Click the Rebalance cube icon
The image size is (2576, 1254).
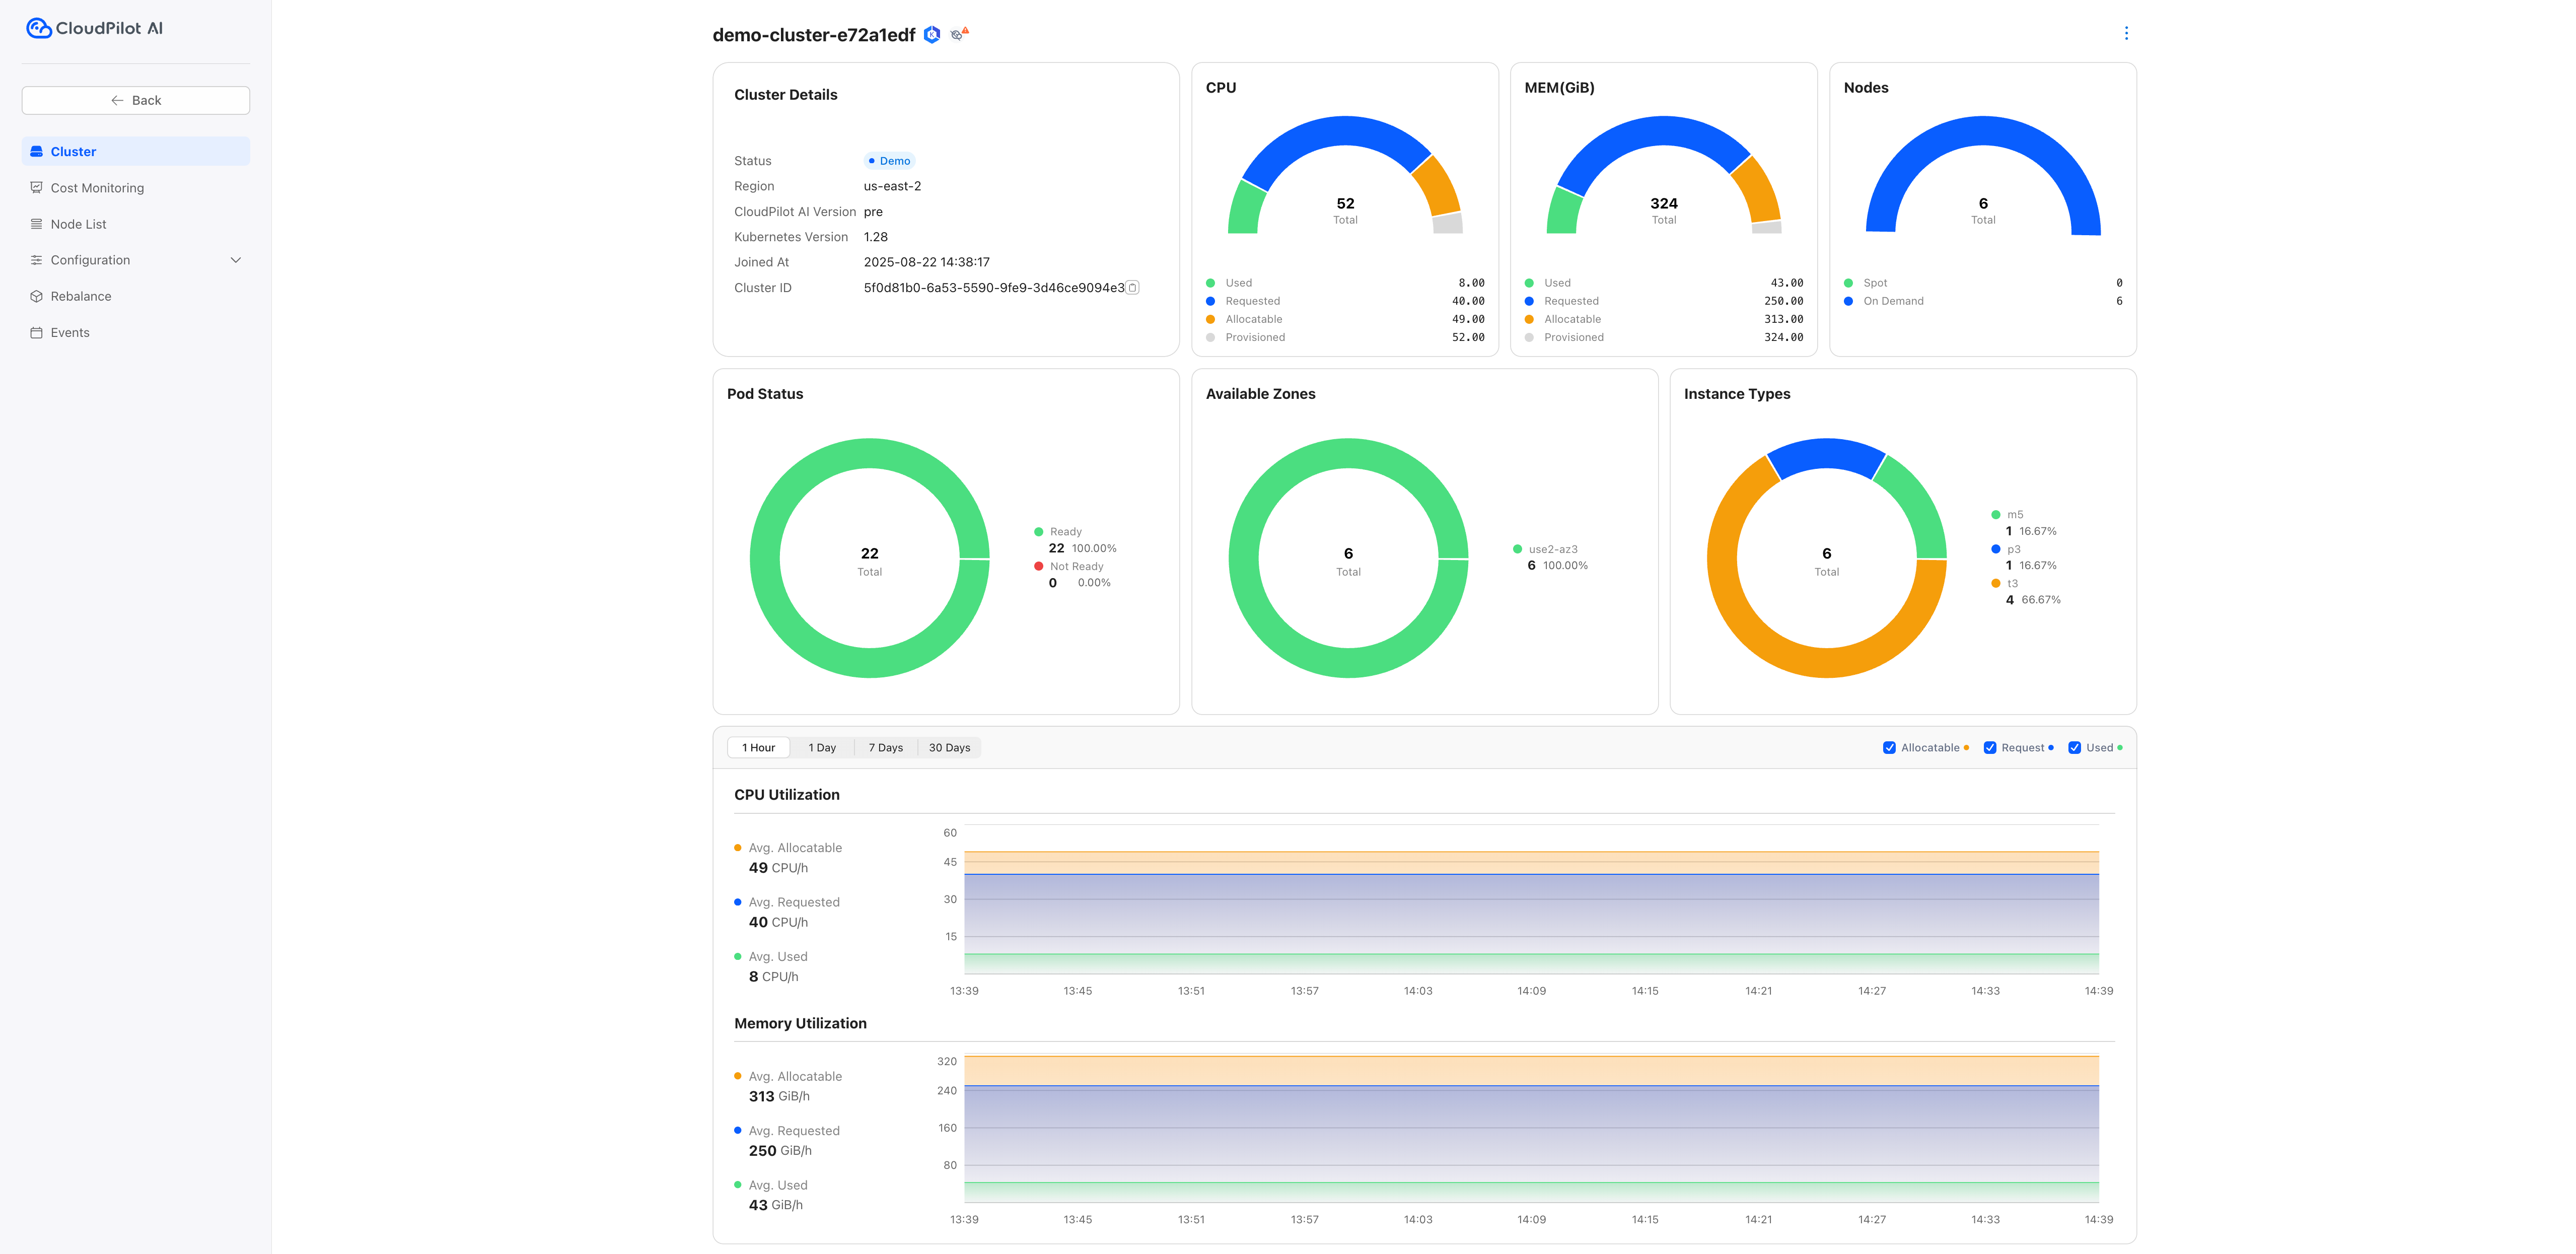coord(37,296)
